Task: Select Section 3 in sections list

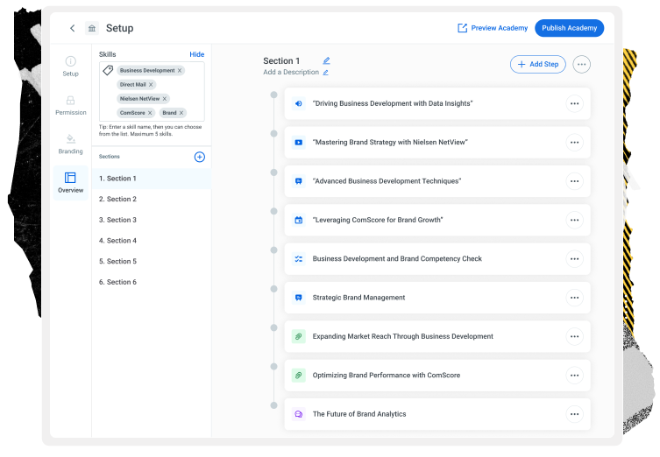Action: (117, 220)
